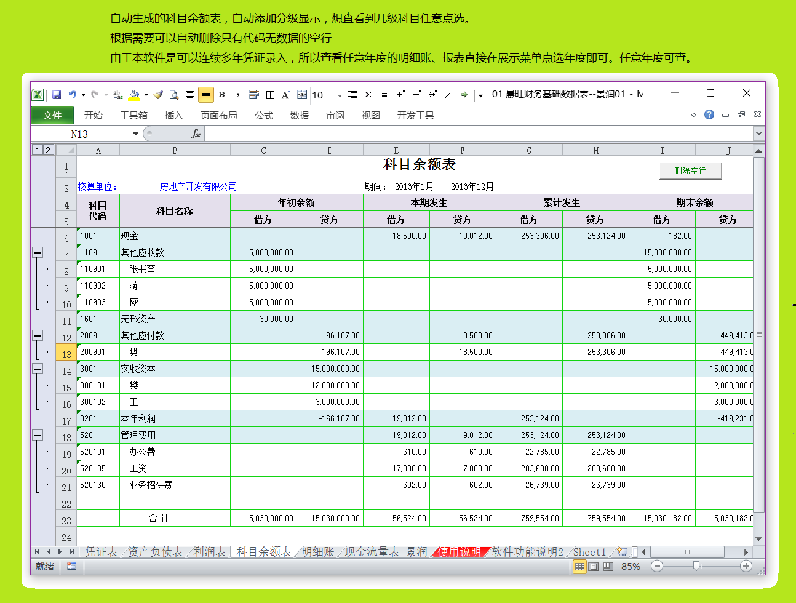This screenshot has height=603, width=796.
Task: Click the Save icon in quick access toolbar
Action: click(57, 95)
